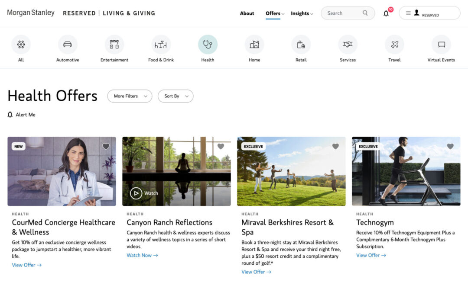Go to the About page
The height and width of the screenshot is (292, 468).
pyautogui.click(x=247, y=13)
